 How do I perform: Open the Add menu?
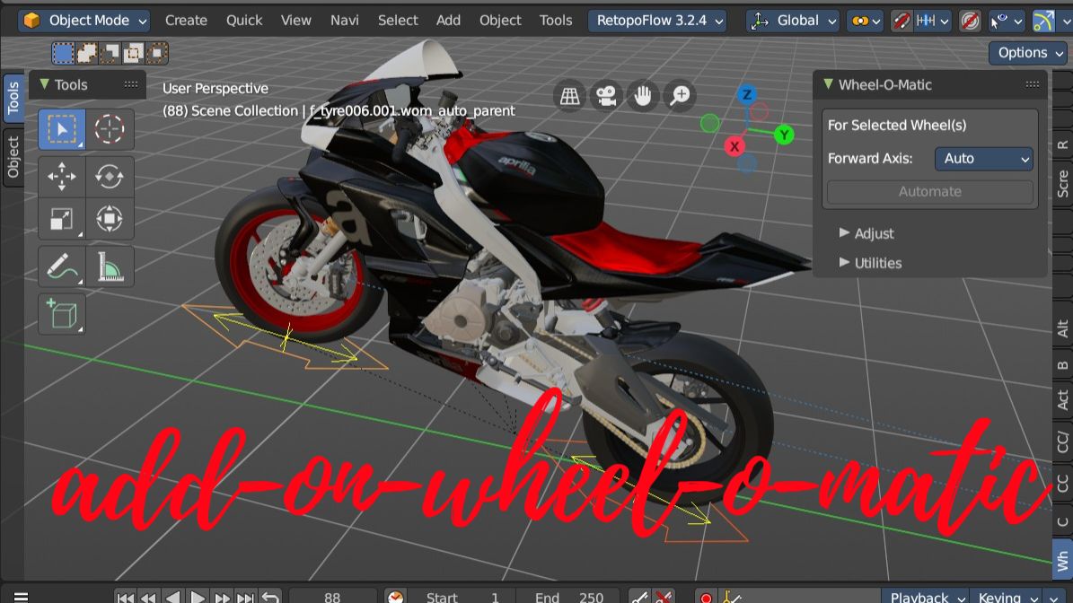click(x=448, y=21)
